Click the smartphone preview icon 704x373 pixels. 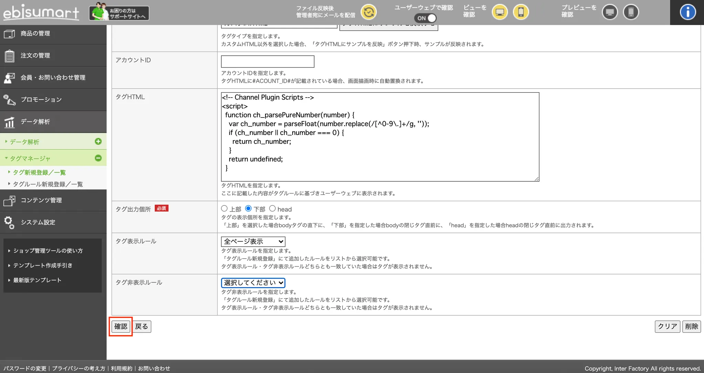coord(631,12)
